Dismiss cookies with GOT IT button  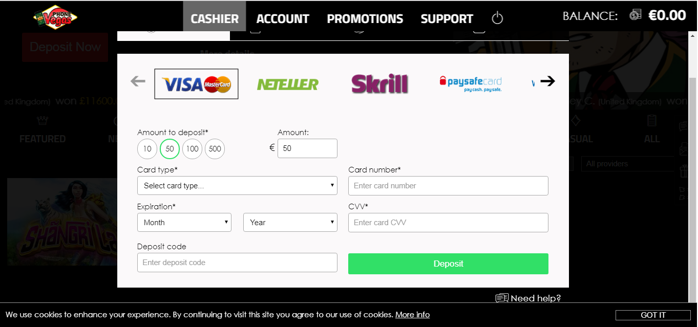tap(653, 315)
